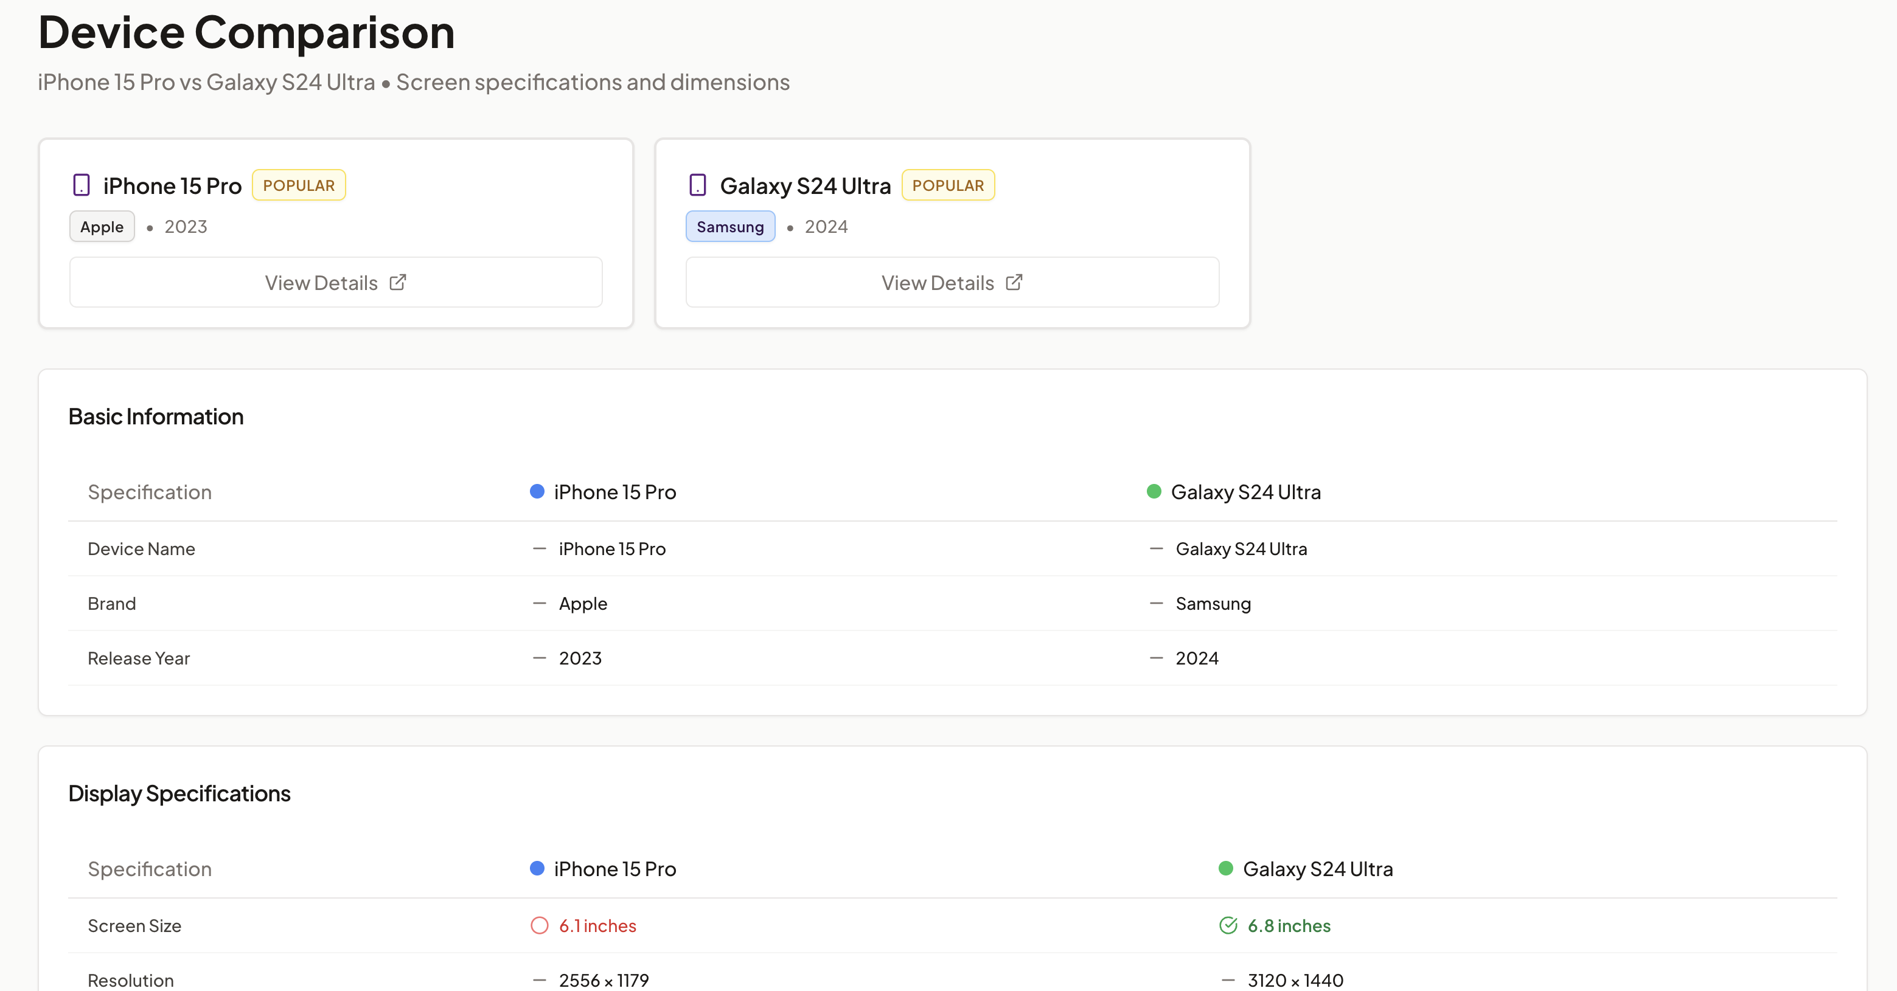The height and width of the screenshot is (991, 1897).
Task: Click the Display Specifications section heading
Action: [179, 793]
